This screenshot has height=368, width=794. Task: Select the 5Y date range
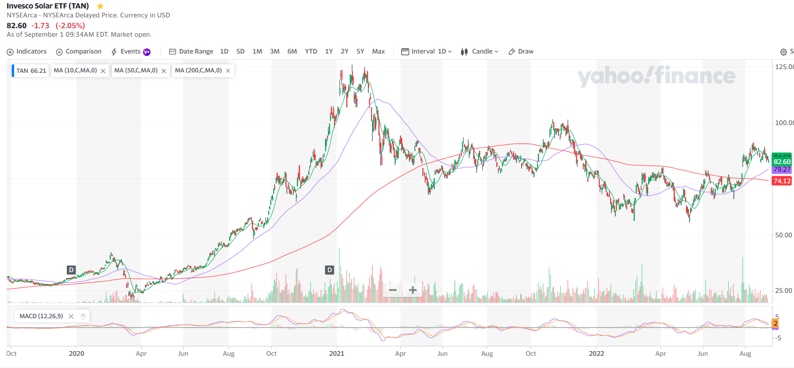360,52
